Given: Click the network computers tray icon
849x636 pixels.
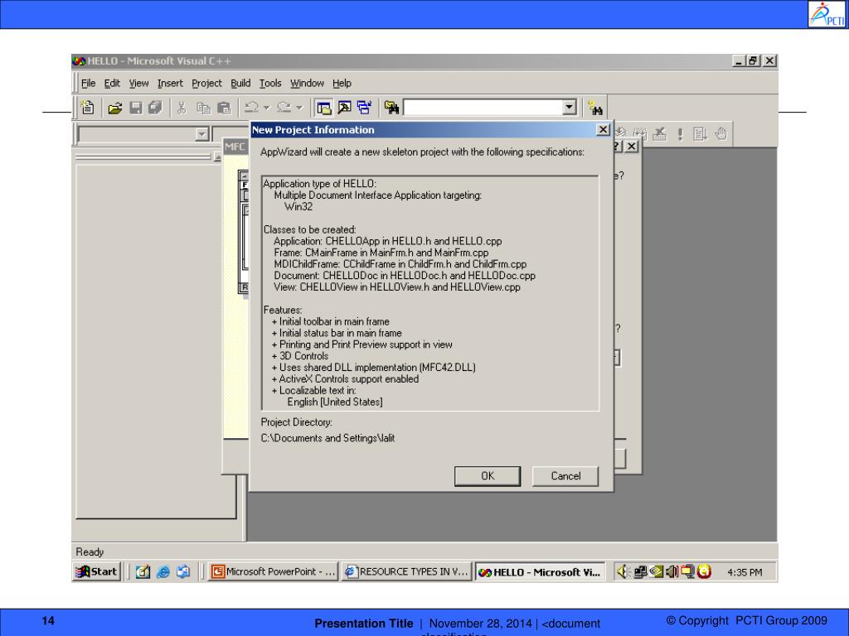Looking at the screenshot, I should (x=640, y=571).
